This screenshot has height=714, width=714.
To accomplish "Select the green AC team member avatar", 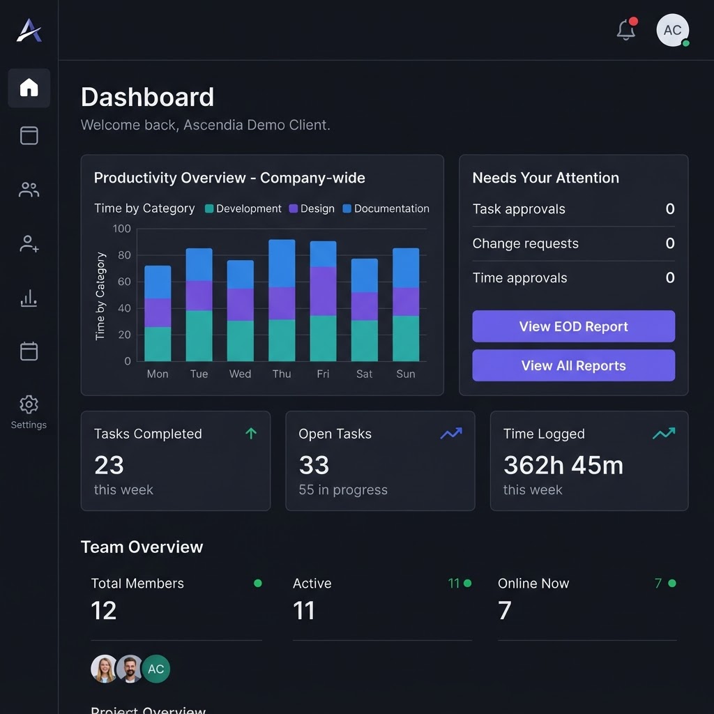I will click(x=156, y=669).
